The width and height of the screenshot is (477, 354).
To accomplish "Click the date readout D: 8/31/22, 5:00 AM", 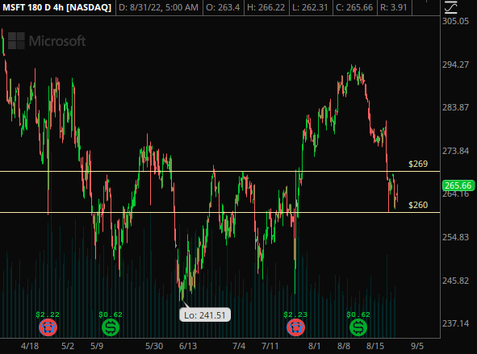I will [x=158, y=7].
